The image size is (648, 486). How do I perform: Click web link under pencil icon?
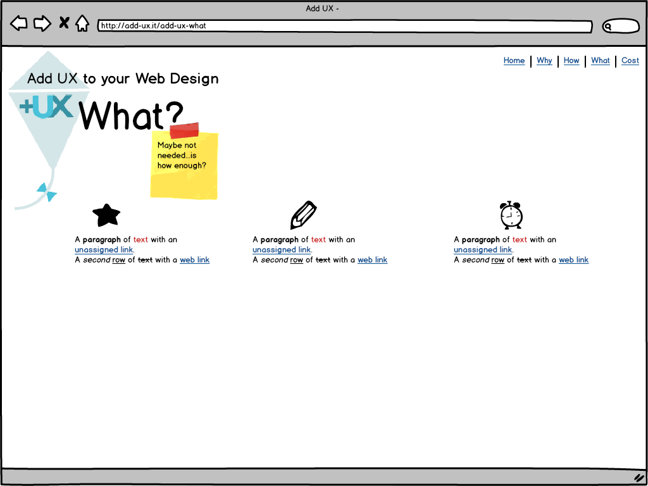coord(372,260)
